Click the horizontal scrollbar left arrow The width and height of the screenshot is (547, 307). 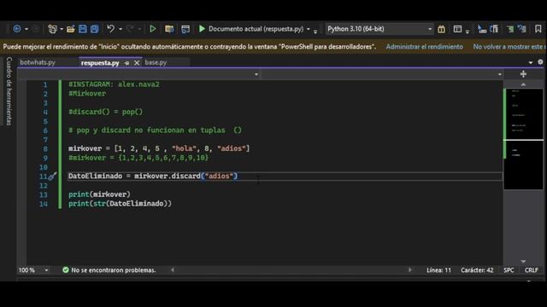pos(173,269)
